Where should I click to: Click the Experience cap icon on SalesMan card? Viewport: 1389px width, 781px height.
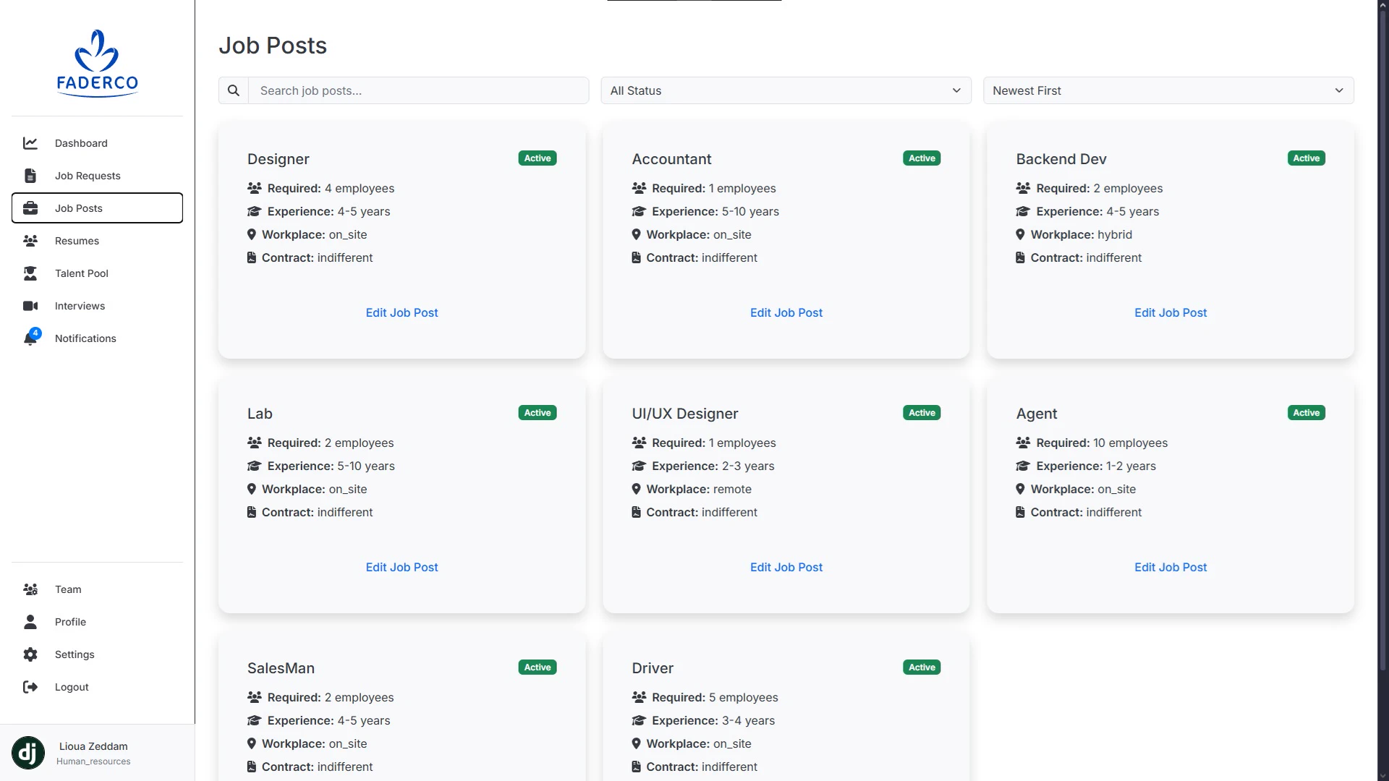pyautogui.click(x=255, y=720)
